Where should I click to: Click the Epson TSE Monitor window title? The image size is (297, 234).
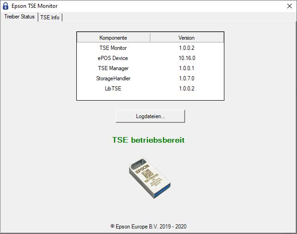pos(35,6)
